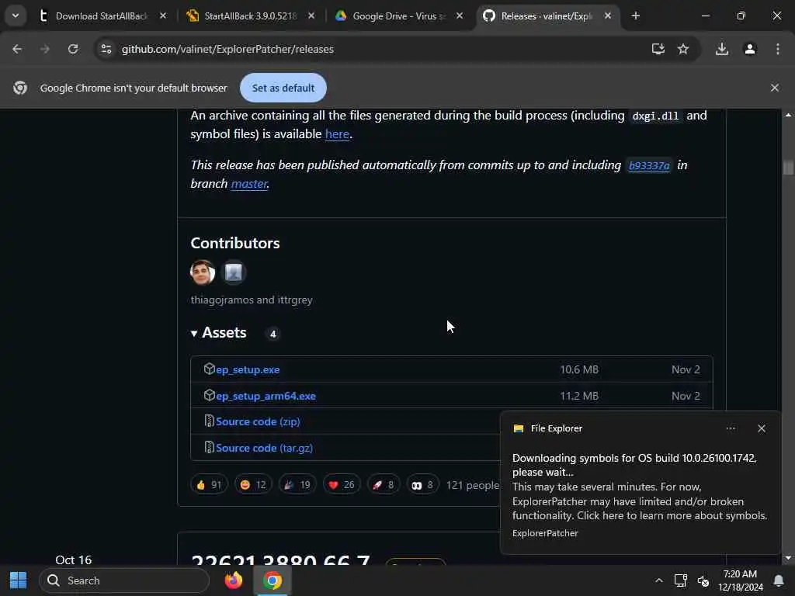Click the taskbar Search box
795x596 pixels.
pos(124,580)
